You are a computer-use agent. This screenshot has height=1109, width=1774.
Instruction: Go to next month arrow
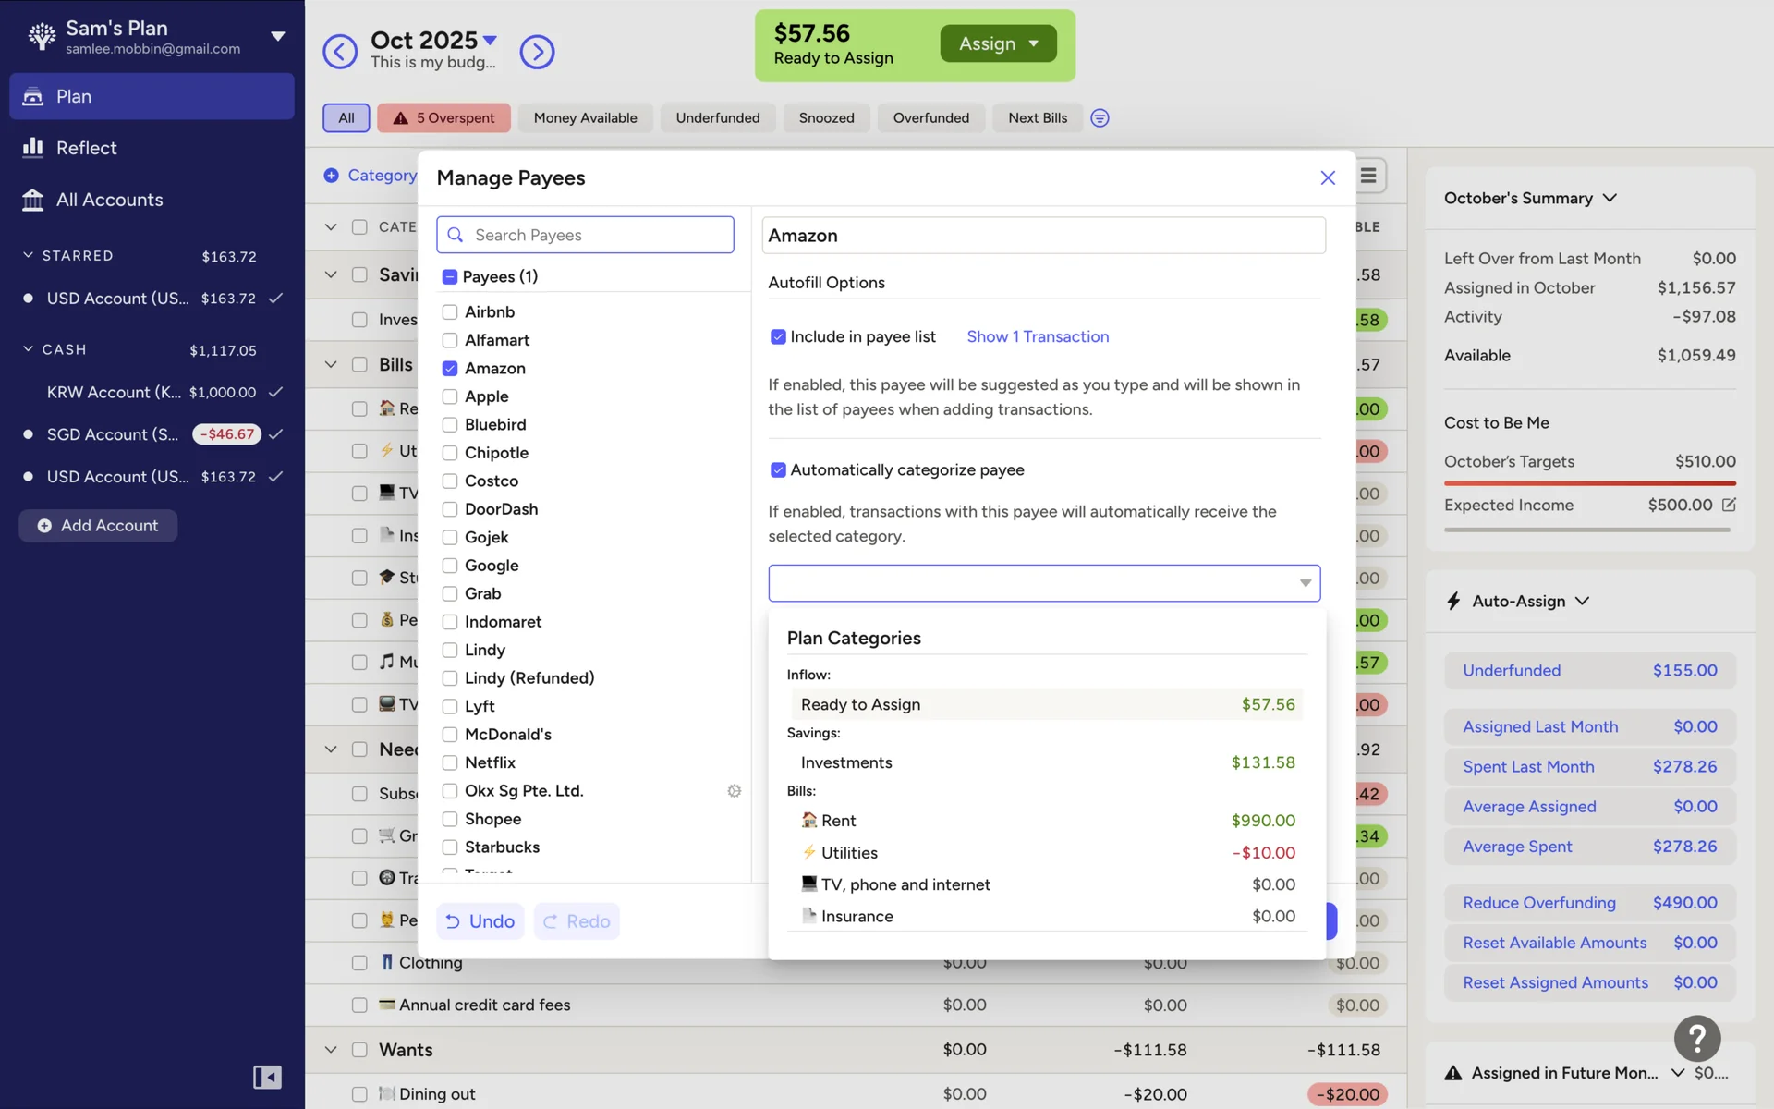(537, 52)
